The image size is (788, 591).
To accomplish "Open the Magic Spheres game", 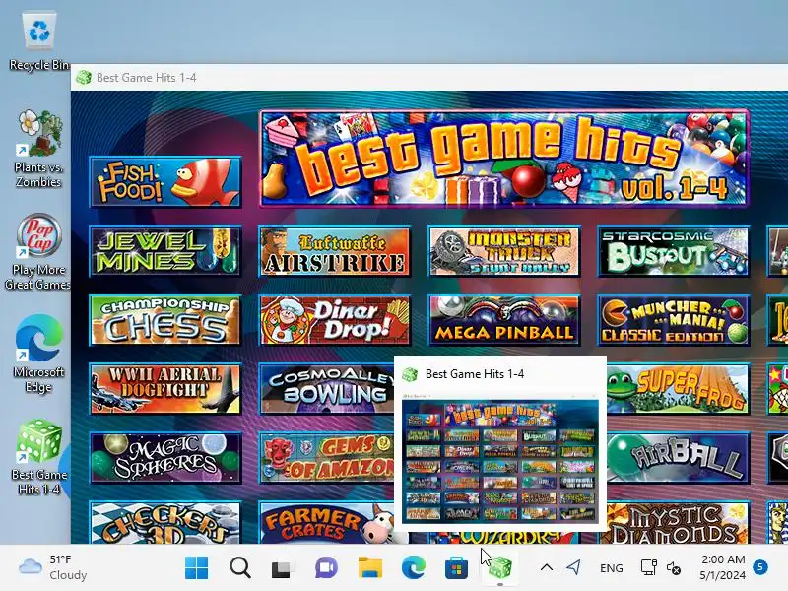I will (x=165, y=458).
